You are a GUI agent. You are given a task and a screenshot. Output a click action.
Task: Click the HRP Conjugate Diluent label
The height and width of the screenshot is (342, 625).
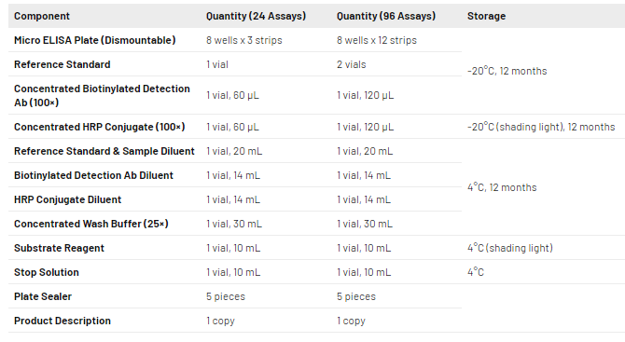(x=68, y=199)
